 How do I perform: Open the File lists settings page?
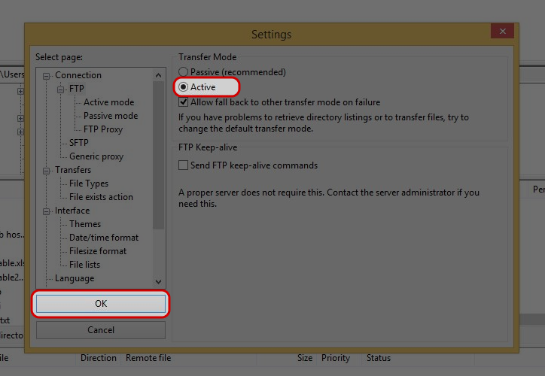pos(84,265)
